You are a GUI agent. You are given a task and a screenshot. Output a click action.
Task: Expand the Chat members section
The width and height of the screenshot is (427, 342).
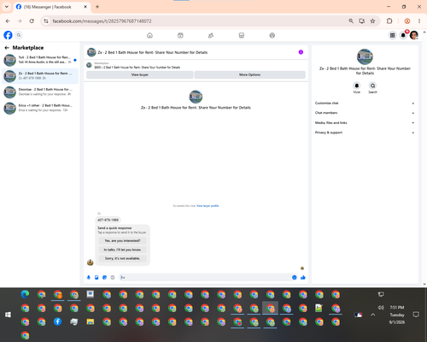365,113
